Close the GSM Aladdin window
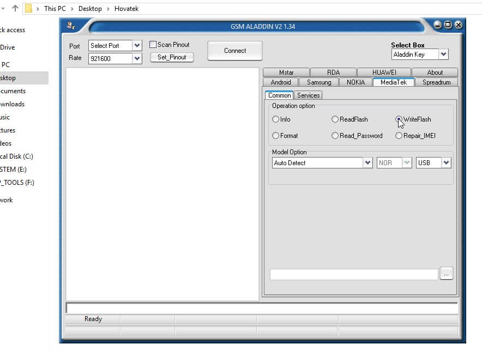Image resolution: width=482 pixels, height=350 pixels. (459, 25)
